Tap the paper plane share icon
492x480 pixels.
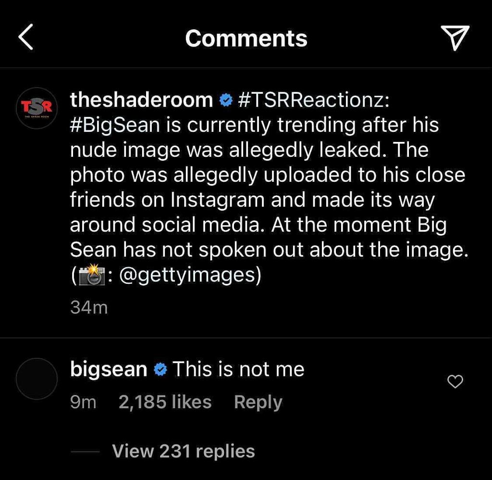click(454, 38)
